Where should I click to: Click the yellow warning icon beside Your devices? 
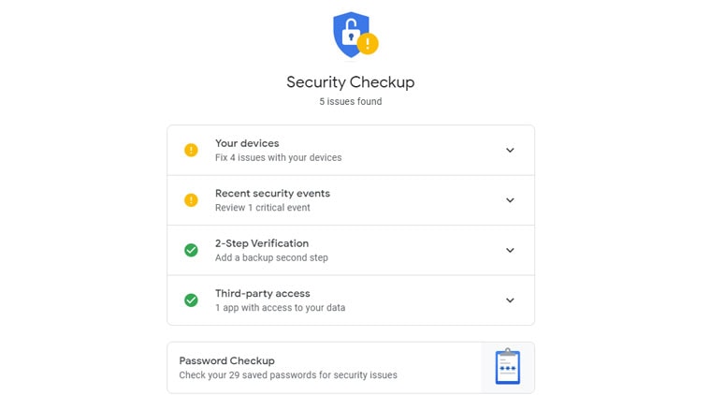[x=191, y=150]
